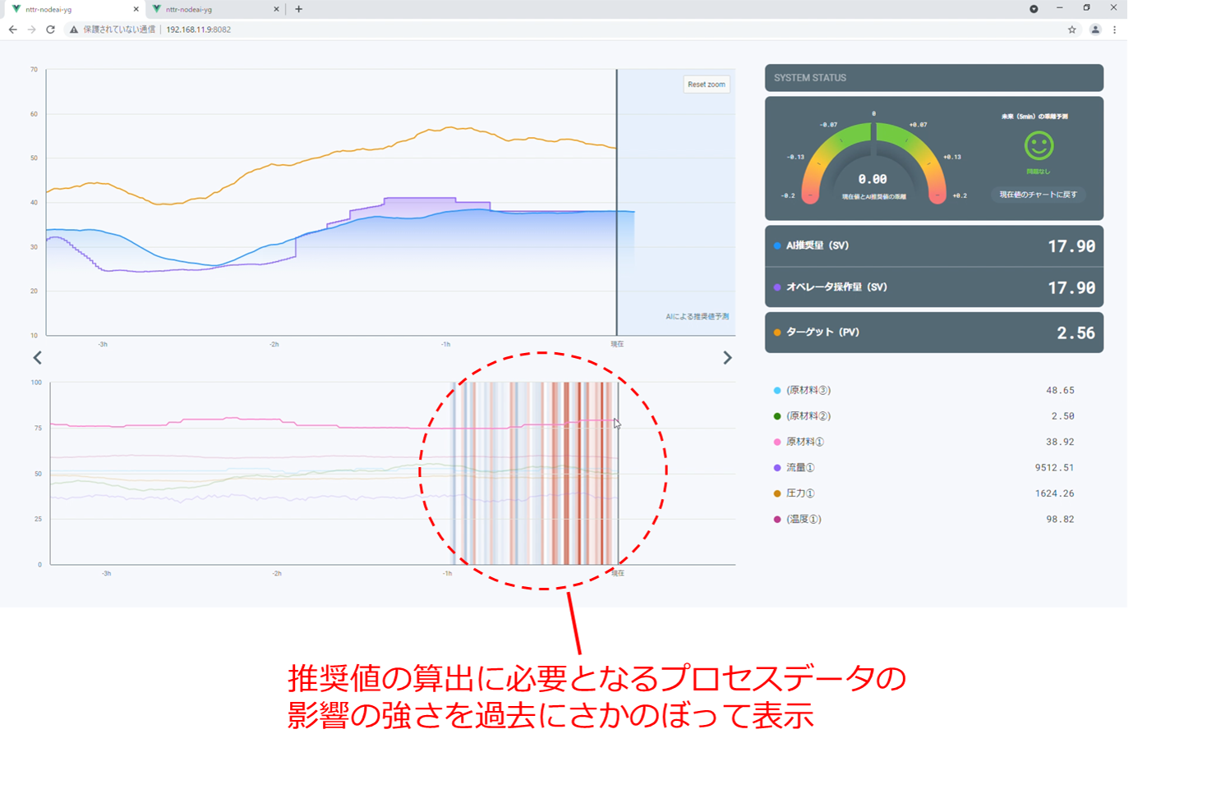This screenshot has width=1207, height=798.
Task: Toggle the 原材料① legend series
Action: 799,442
